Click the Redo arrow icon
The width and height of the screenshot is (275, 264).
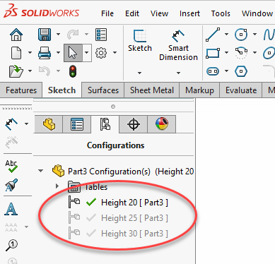[73, 35]
